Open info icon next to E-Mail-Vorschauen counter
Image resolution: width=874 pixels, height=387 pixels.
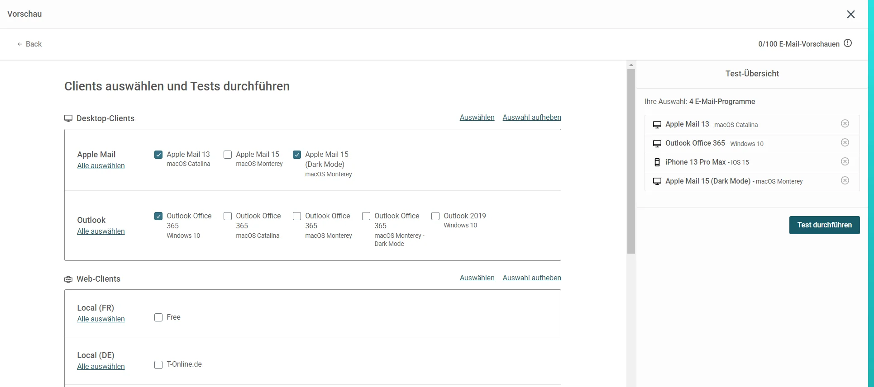point(848,43)
